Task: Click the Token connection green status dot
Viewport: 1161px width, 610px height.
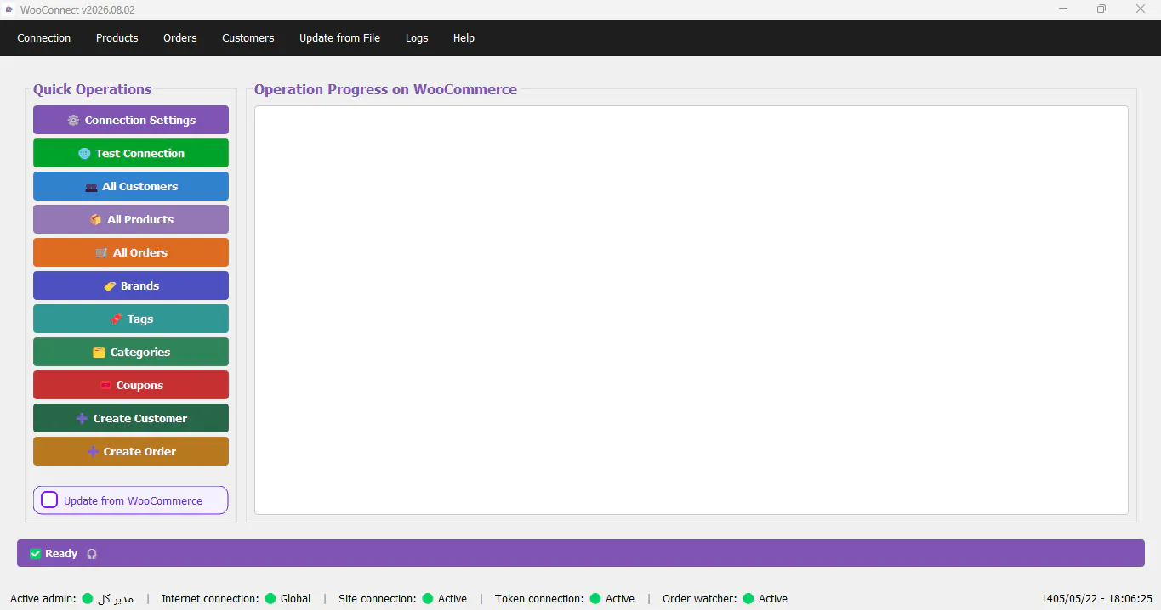Action: point(595,599)
